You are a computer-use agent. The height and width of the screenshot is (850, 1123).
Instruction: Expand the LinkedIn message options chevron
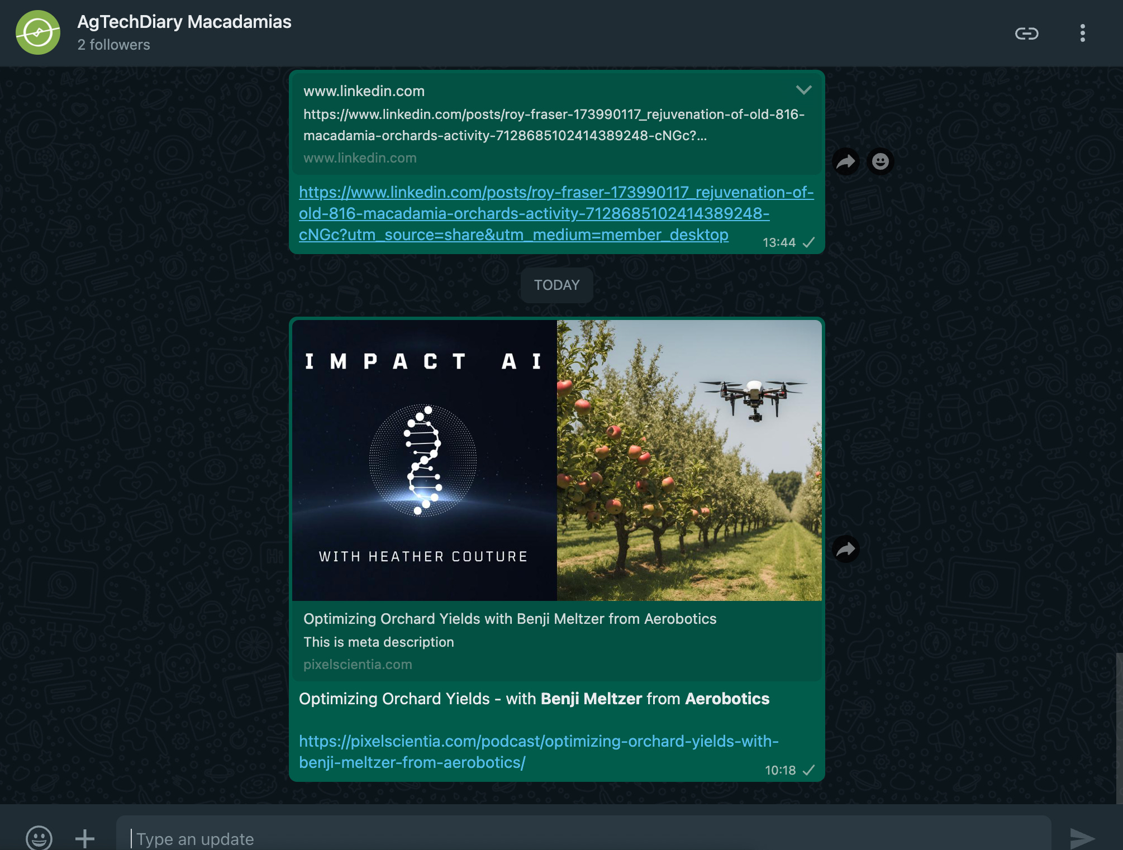point(803,90)
